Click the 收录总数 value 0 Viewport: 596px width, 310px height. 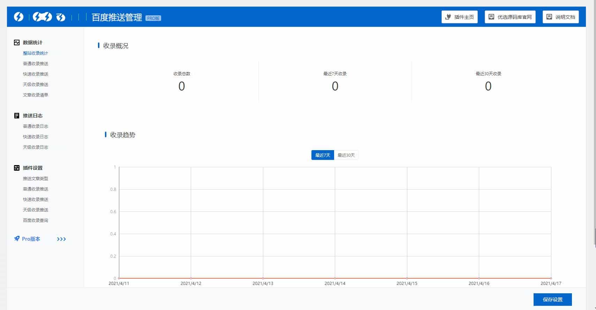tap(182, 86)
